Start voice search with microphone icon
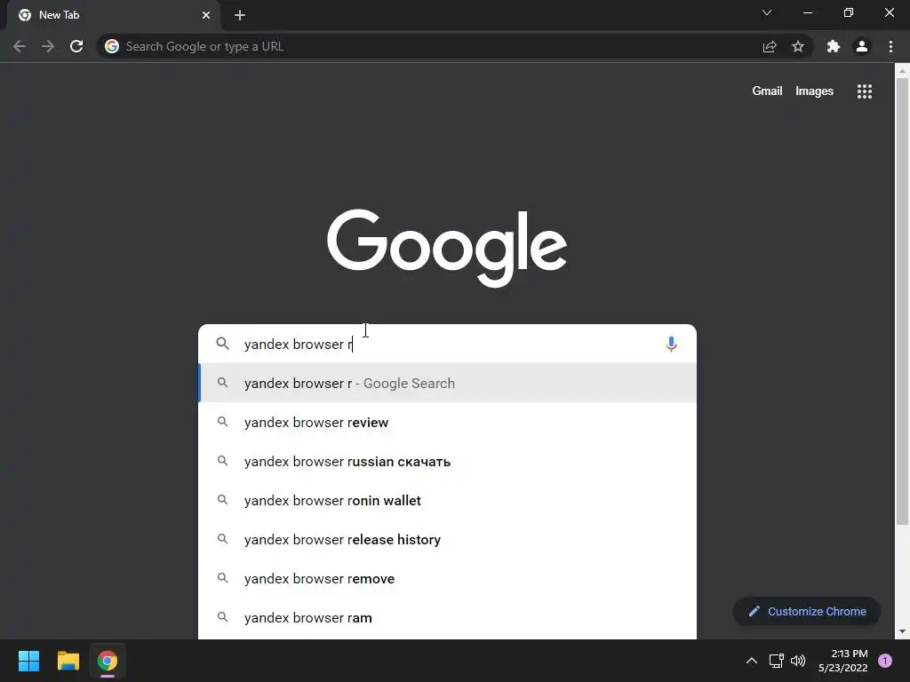 point(671,345)
